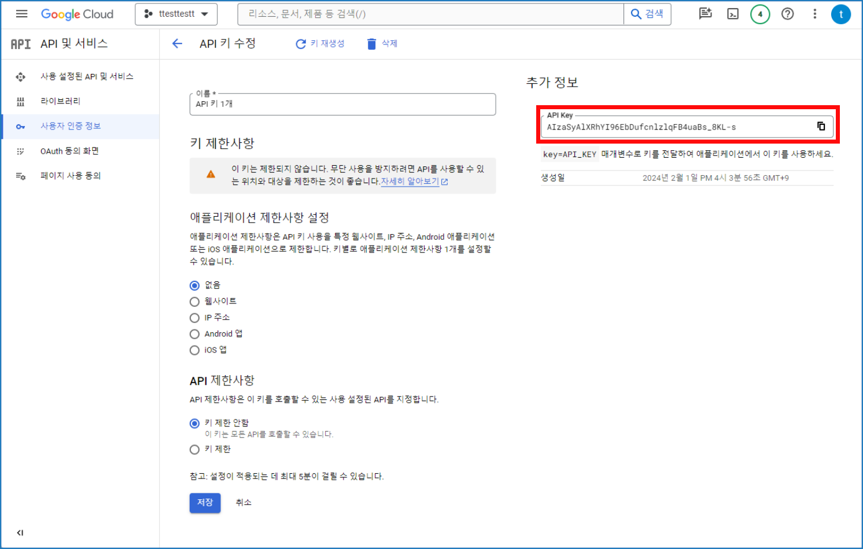The image size is (863, 549).
Task: Collapse the left sidebar with the chevron
Action: tap(20, 532)
